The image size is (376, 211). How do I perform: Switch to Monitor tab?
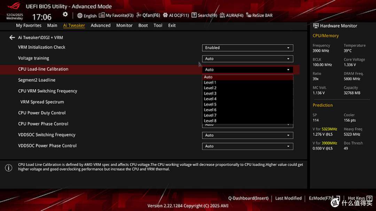[x=124, y=25]
